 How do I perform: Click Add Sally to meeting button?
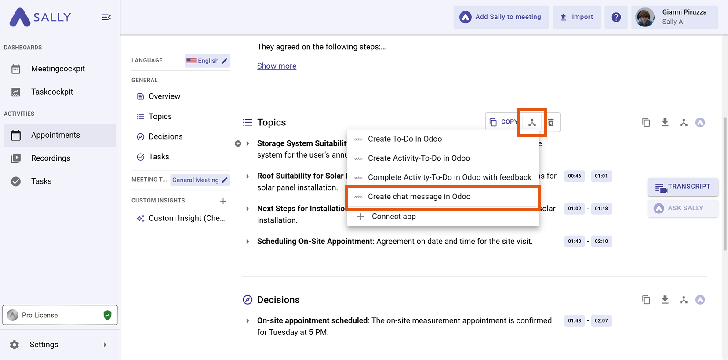tap(501, 17)
